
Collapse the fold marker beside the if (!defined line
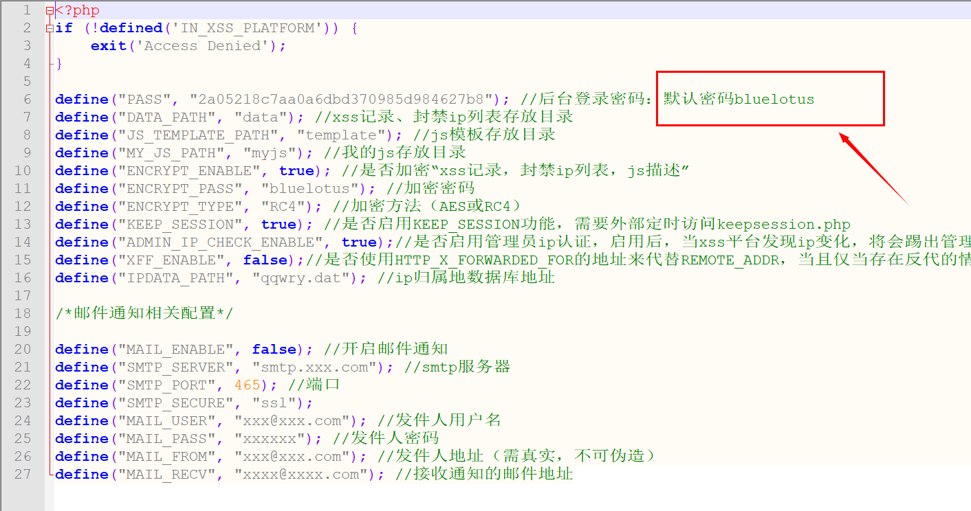[x=50, y=28]
